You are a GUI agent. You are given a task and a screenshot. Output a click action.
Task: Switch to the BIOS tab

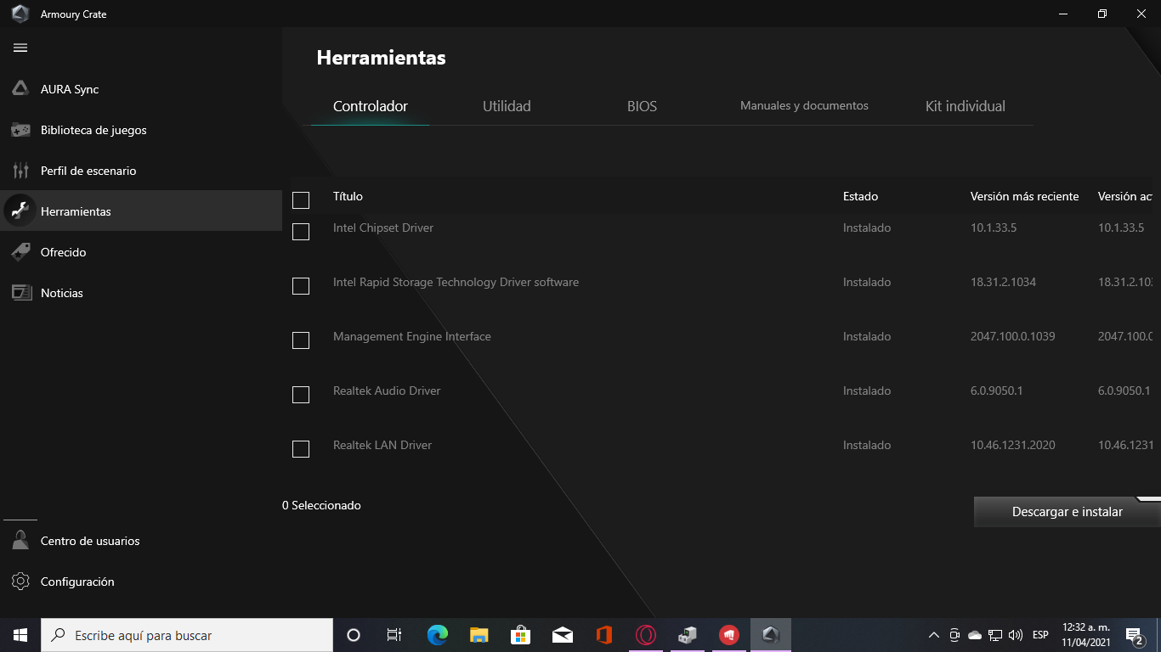642,106
